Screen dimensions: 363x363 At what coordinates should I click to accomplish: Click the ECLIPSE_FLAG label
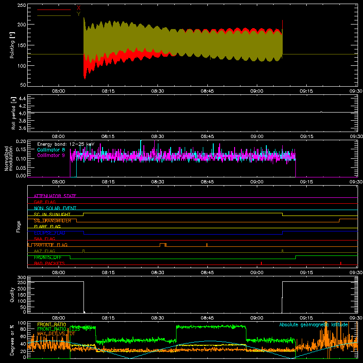(x=49, y=233)
